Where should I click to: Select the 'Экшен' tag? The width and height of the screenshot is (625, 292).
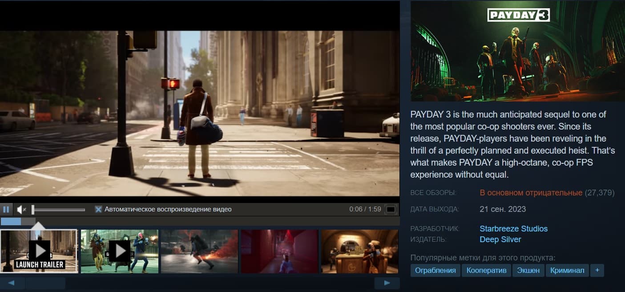tap(528, 270)
